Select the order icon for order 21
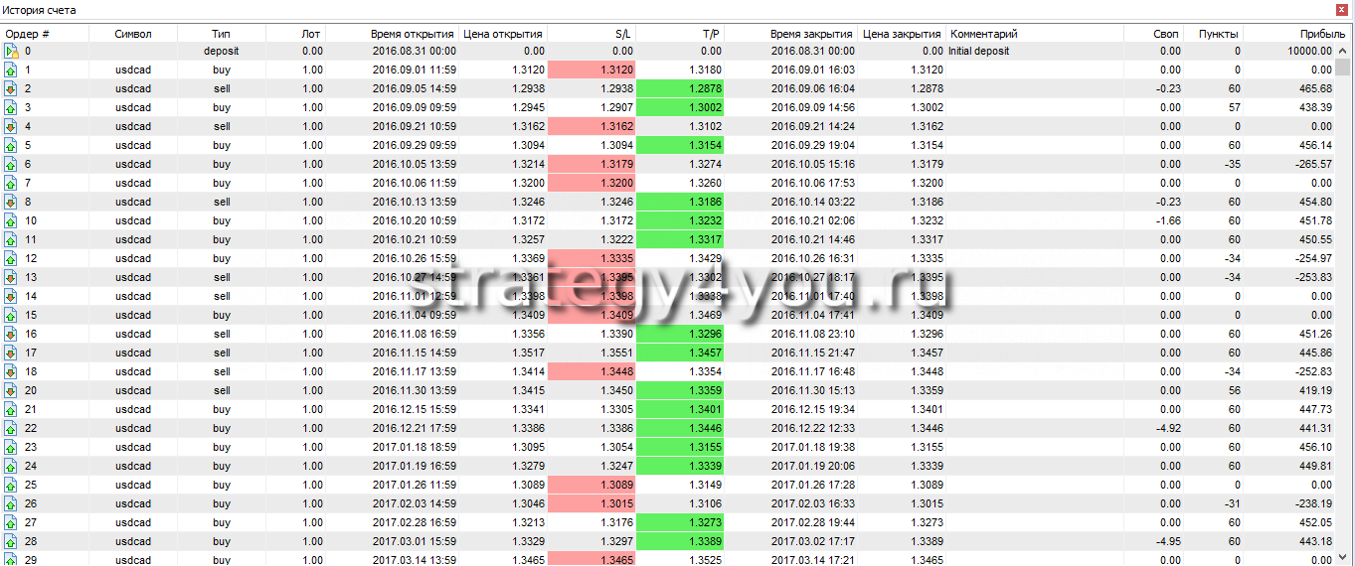Image resolution: width=1355 pixels, height=566 pixels. [x=12, y=410]
